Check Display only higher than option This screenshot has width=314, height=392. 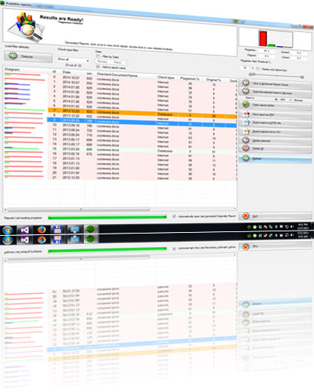[x=257, y=68]
